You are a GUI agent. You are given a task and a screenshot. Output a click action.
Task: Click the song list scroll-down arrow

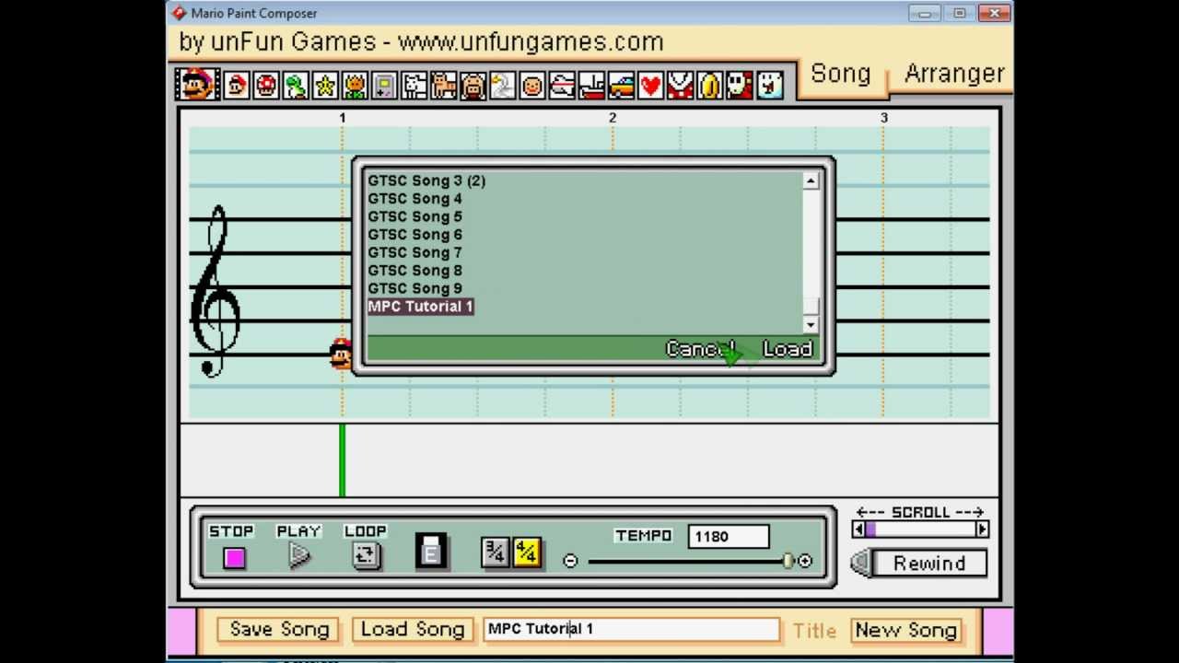(x=810, y=324)
